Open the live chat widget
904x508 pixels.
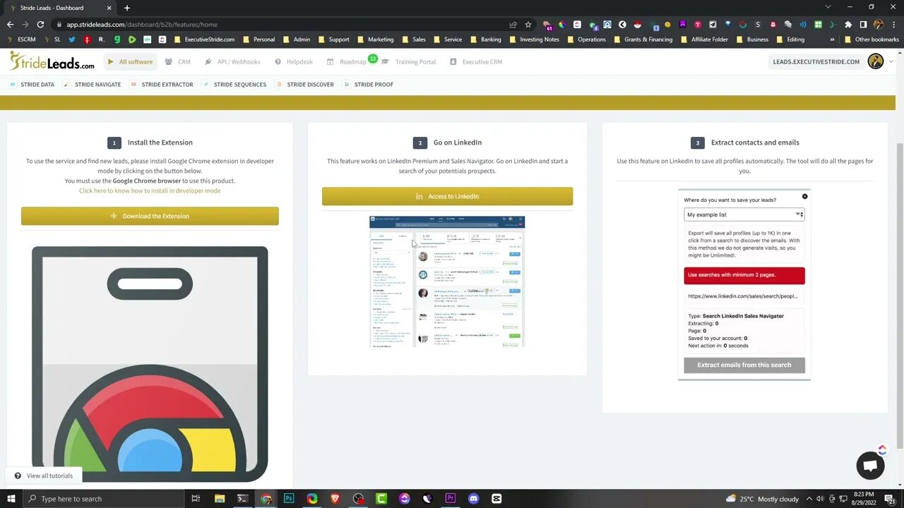[870, 466]
